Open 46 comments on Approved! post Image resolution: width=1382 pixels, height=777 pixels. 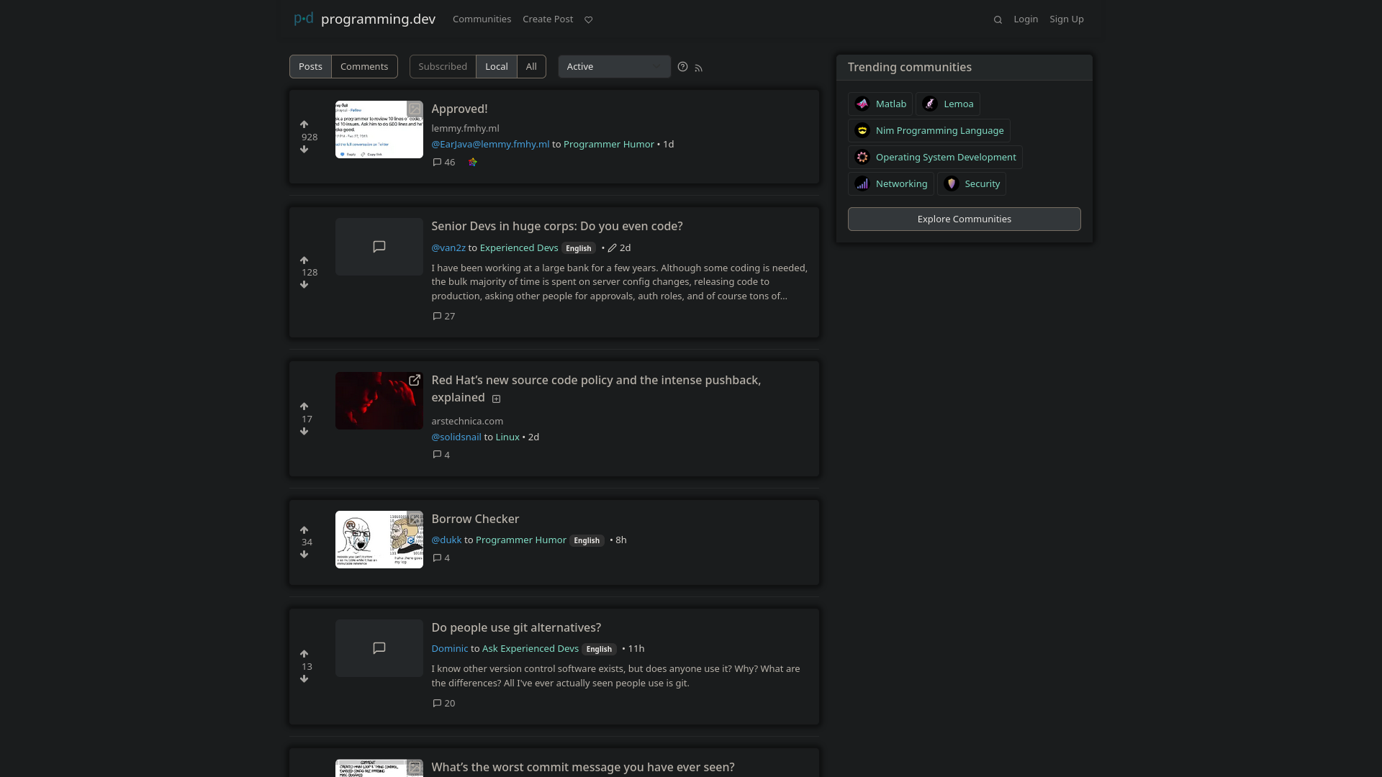point(443,163)
